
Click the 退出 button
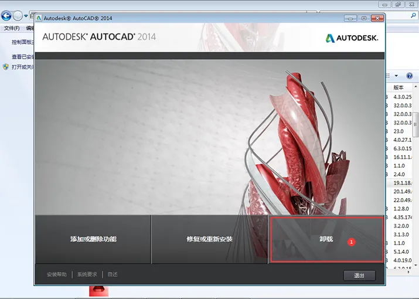(359, 276)
